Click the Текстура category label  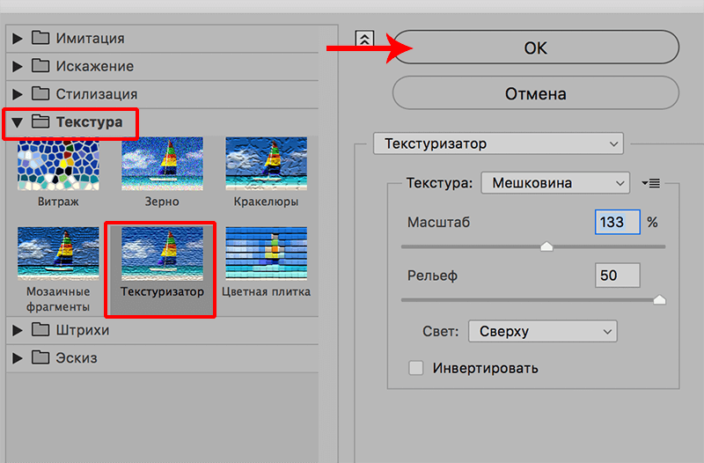click(x=90, y=122)
